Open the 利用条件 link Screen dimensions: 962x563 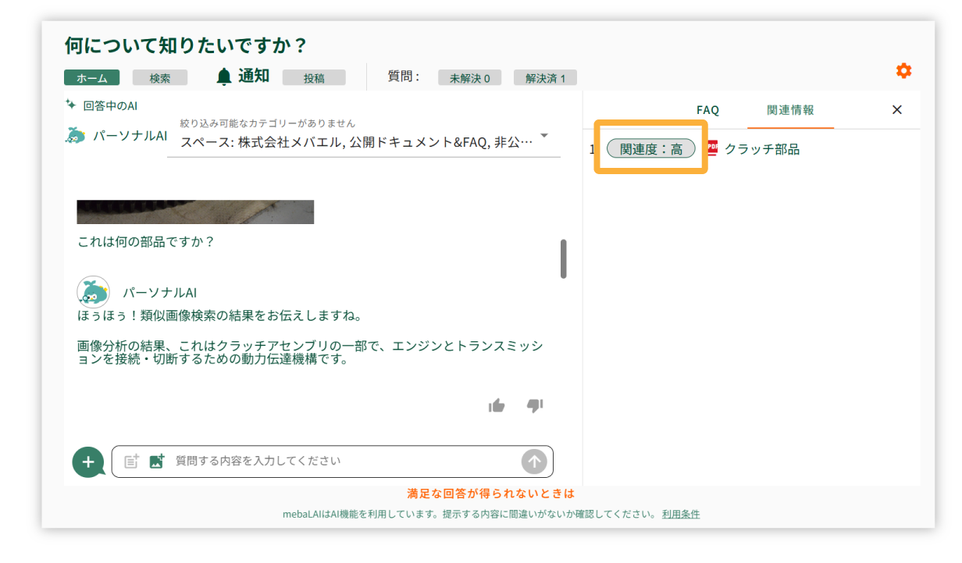pyautogui.click(x=681, y=514)
